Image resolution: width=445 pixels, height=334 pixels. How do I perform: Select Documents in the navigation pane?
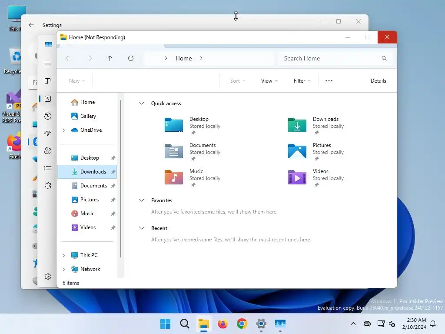[x=87, y=185]
